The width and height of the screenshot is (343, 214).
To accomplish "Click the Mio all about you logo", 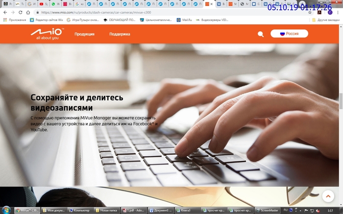I will (47, 34).
